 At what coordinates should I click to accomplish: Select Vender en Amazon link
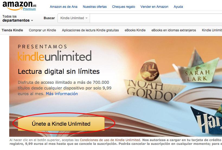coord(154,7)
